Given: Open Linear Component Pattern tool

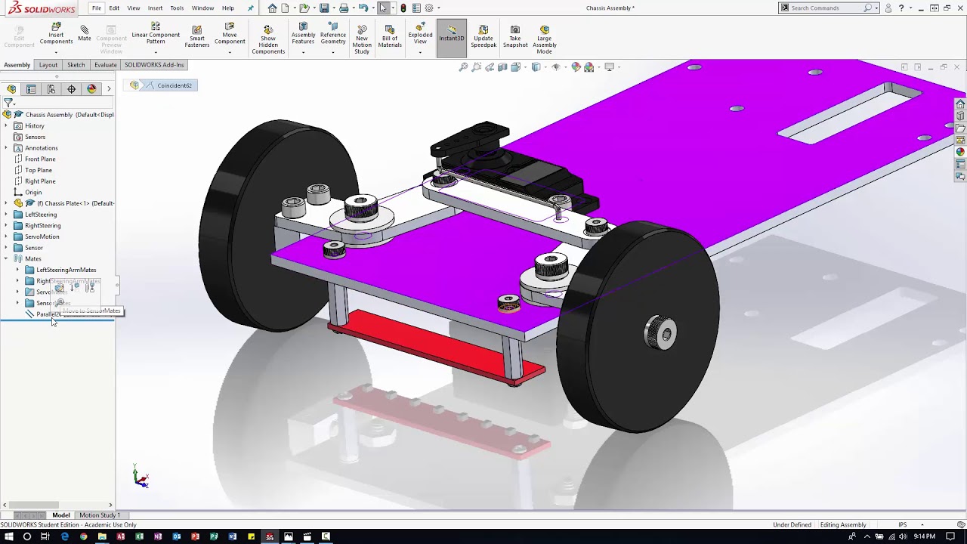Looking at the screenshot, I should pos(156,34).
